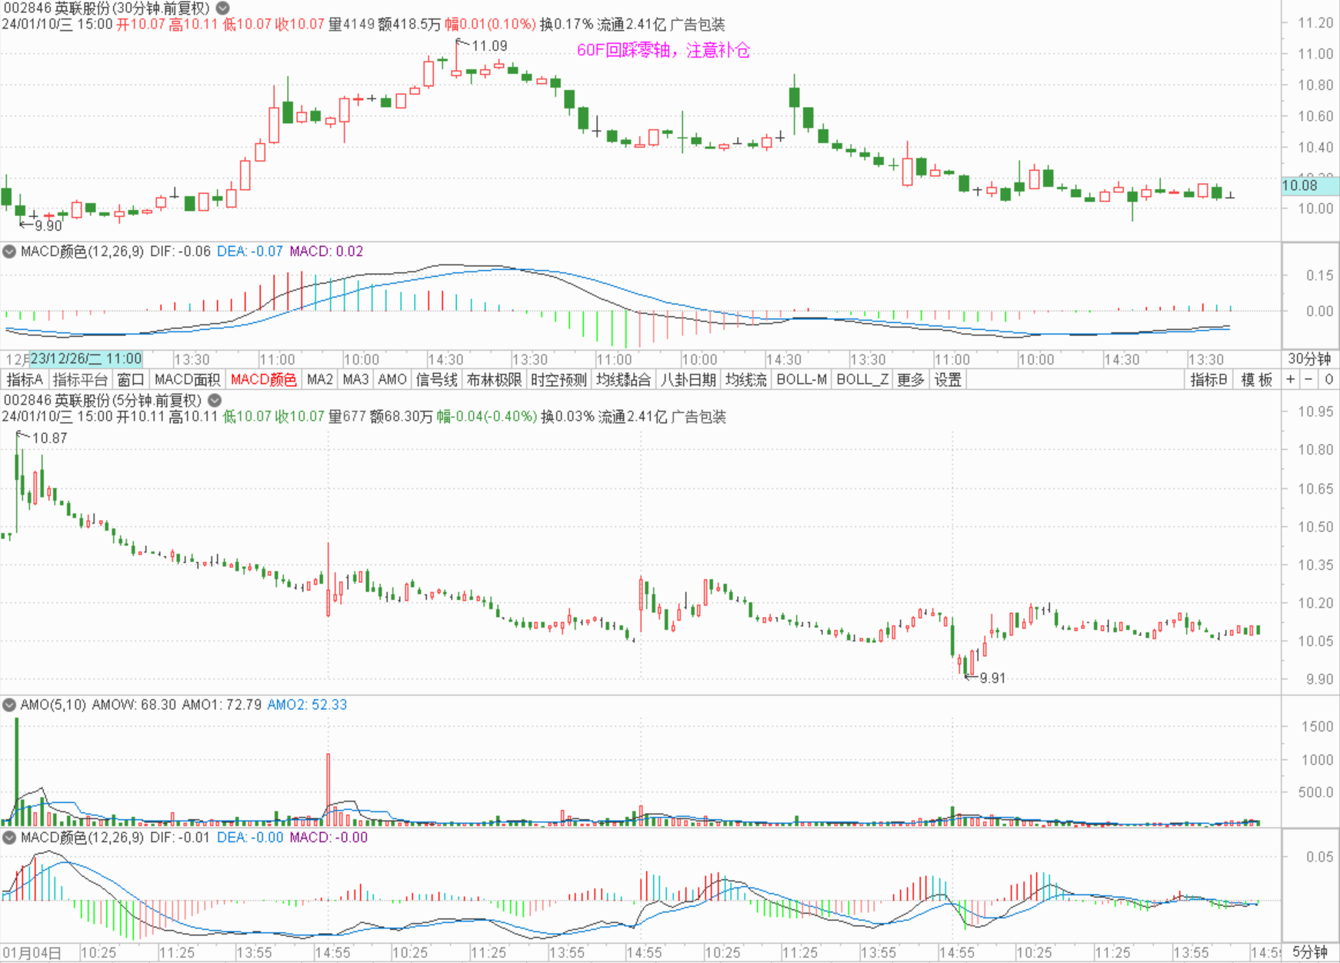Select the 指标B tab
The width and height of the screenshot is (1340, 963).
1208,379
